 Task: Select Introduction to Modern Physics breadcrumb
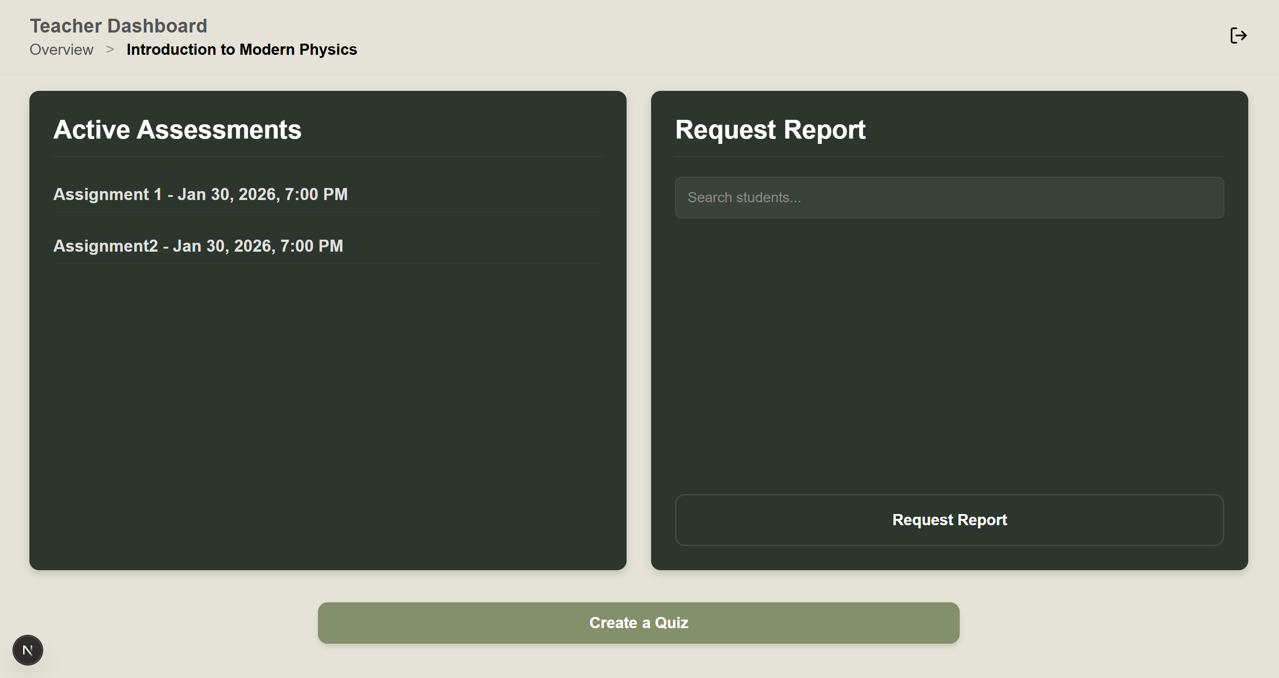coord(241,50)
